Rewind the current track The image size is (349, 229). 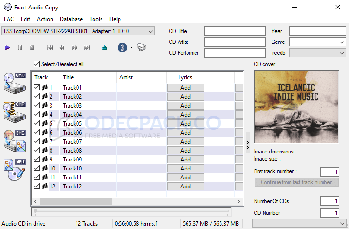[x=62, y=48]
